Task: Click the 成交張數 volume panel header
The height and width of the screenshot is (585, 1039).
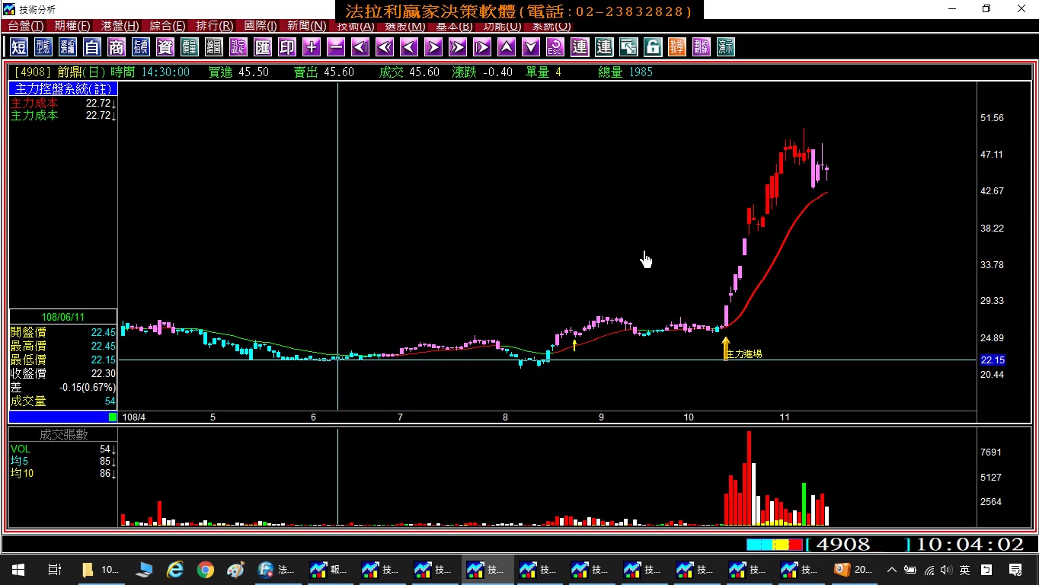Action: point(63,434)
